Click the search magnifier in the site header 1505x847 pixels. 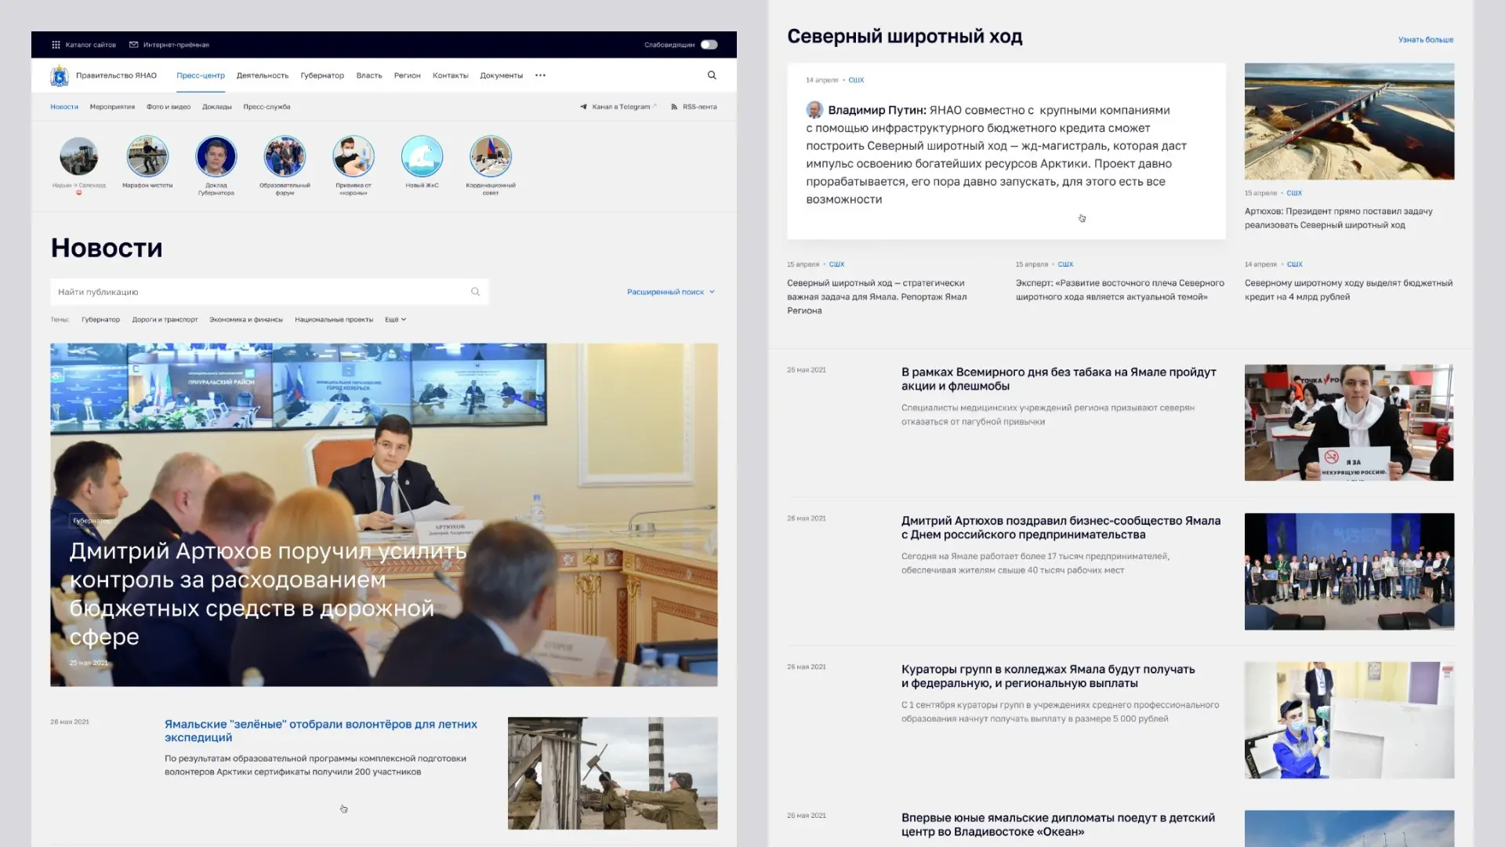coord(712,75)
